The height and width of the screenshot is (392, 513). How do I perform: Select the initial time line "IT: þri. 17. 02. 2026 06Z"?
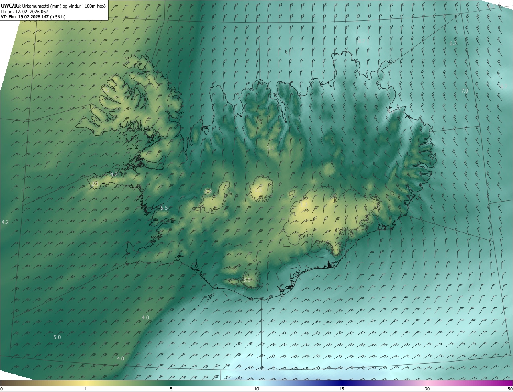point(25,12)
